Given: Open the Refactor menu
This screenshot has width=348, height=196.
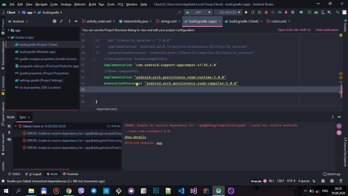Looking at the screenshot, I should [80, 4].
